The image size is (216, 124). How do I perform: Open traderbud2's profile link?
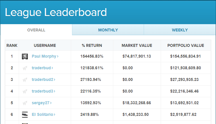click(43, 79)
